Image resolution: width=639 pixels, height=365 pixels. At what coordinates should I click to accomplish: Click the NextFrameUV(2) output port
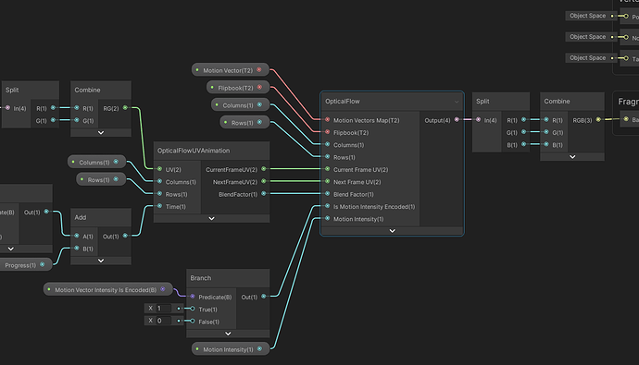[x=264, y=181]
